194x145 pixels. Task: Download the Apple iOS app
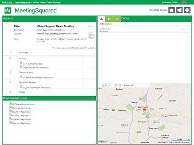(x=171, y=10)
